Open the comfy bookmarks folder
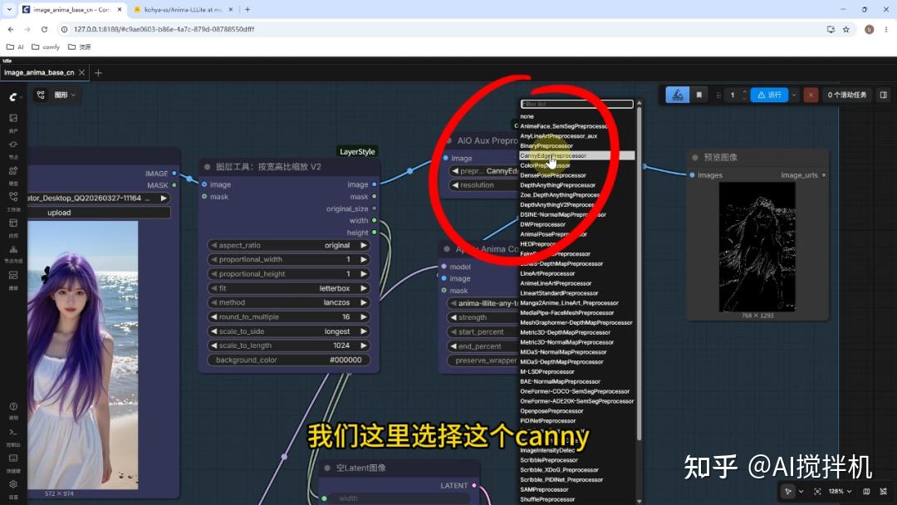This screenshot has width=897, height=505. (46, 47)
